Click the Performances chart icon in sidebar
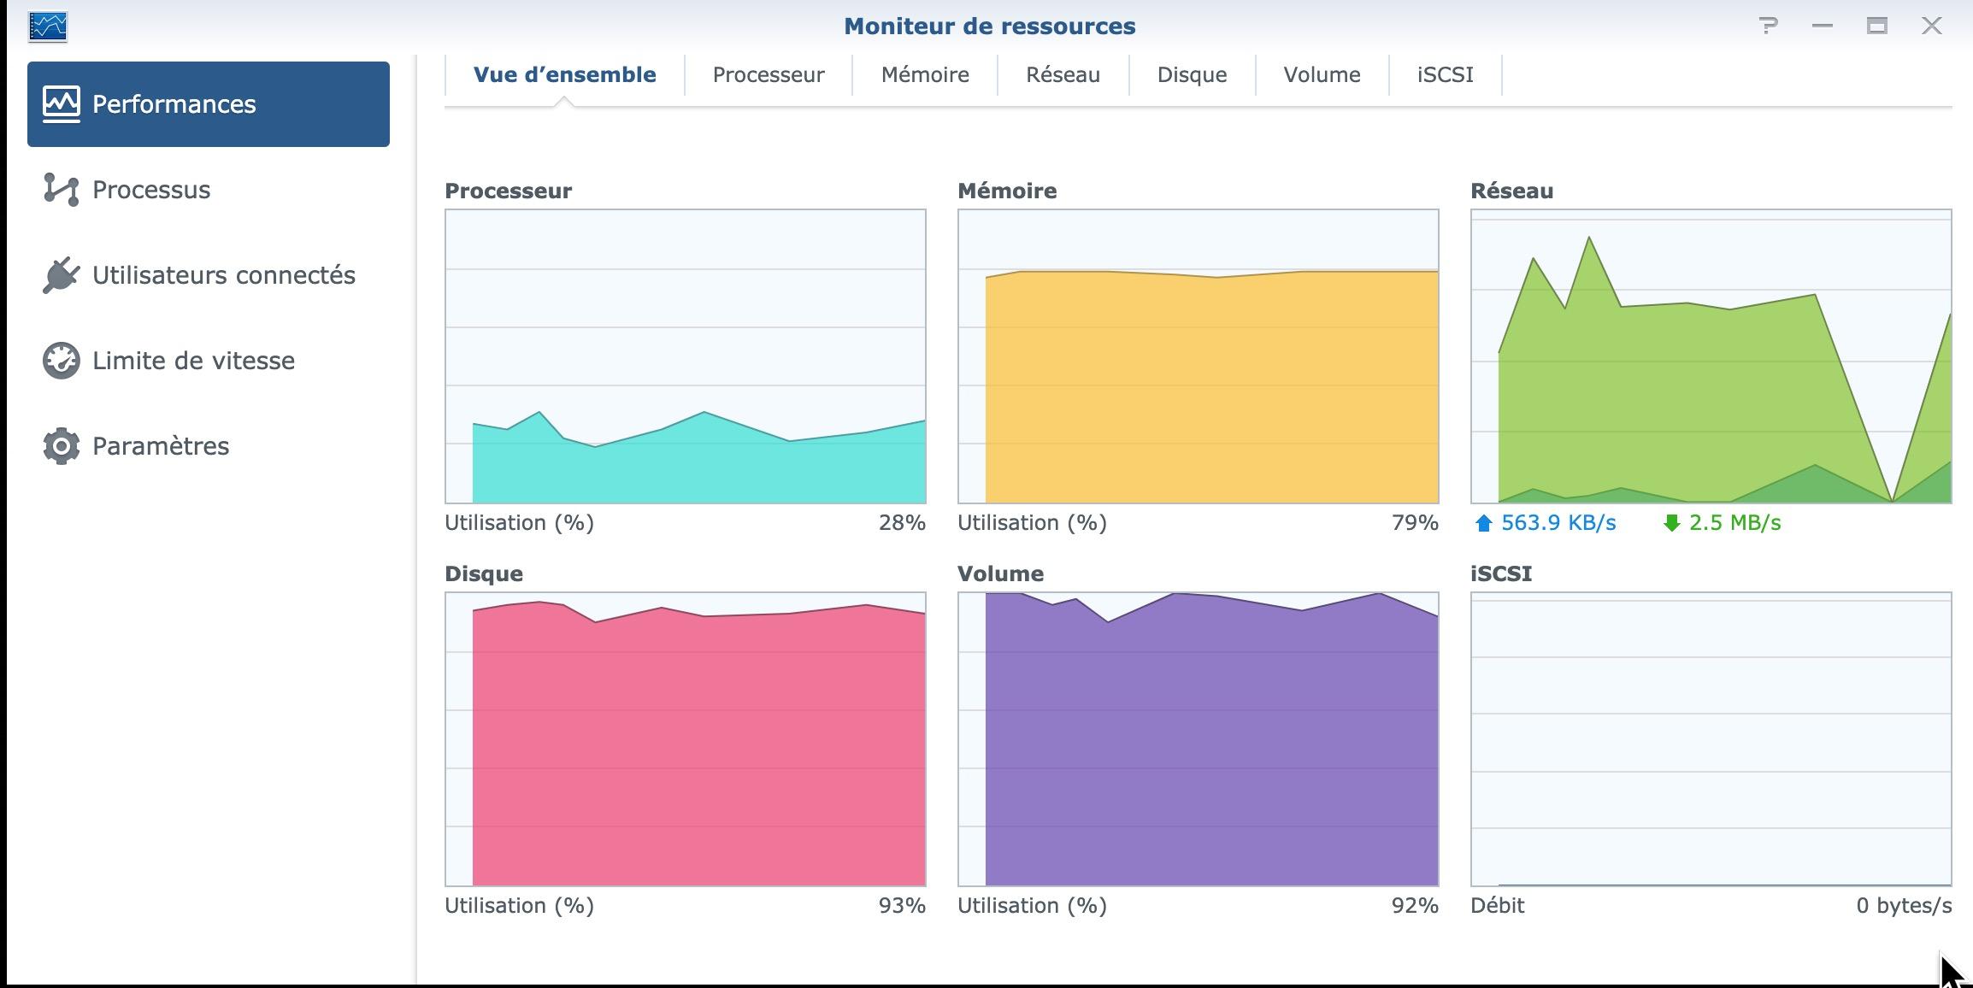1973x988 pixels. pyautogui.click(x=62, y=104)
